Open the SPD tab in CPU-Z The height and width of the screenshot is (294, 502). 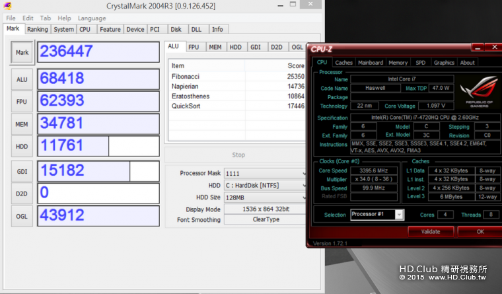[x=420, y=63]
